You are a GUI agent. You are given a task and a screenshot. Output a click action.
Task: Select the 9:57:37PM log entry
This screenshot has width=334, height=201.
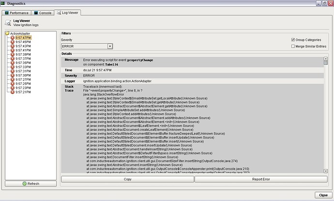click(x=23, y=59)
